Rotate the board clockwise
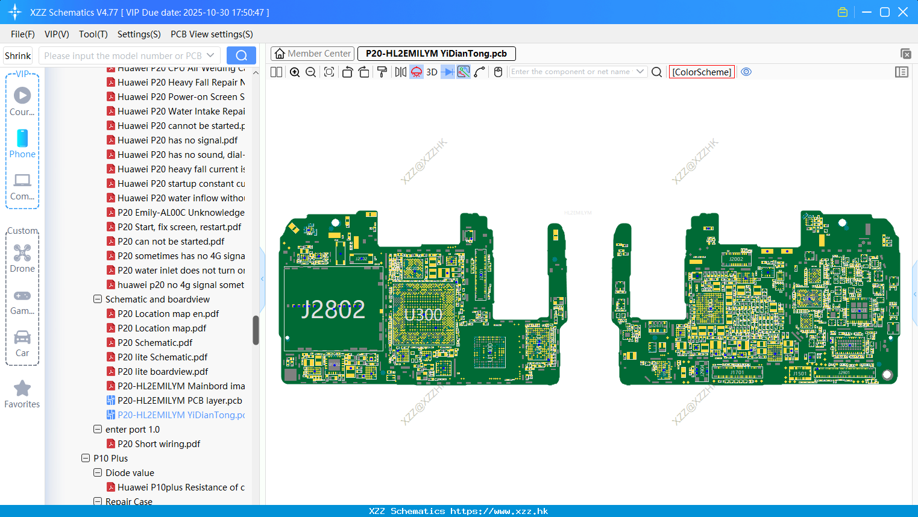Screen dimensions: 918x517 364,72
